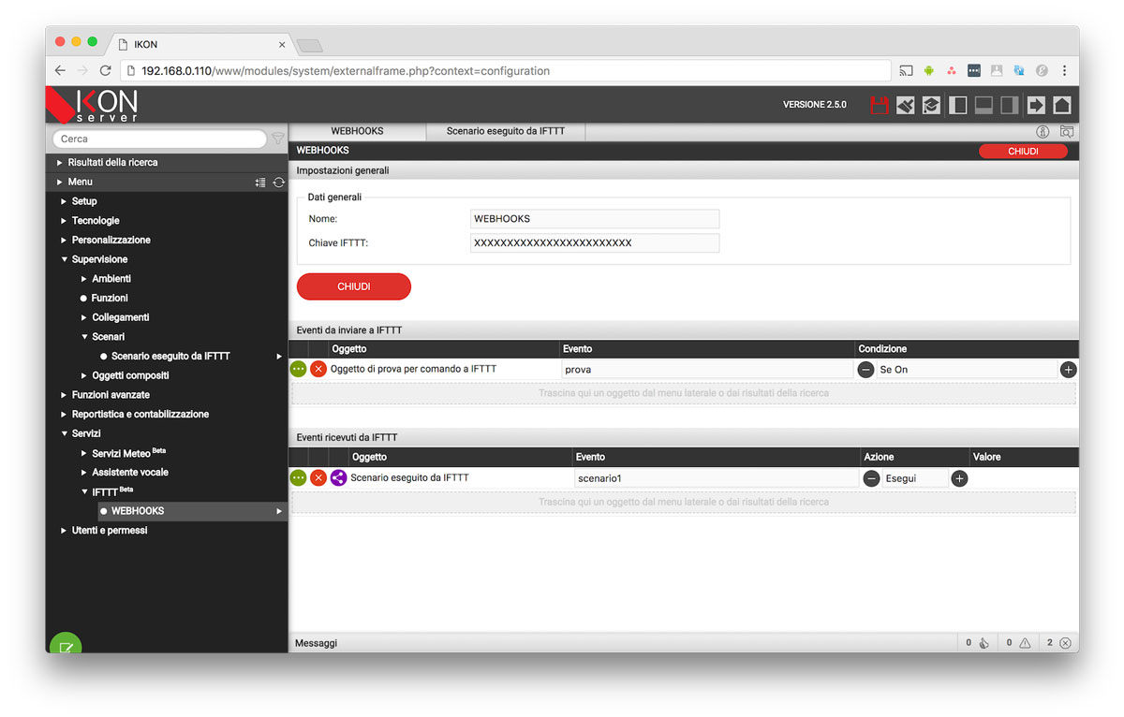Expand Ambienti under Supervisione

(x=83, y=279)
